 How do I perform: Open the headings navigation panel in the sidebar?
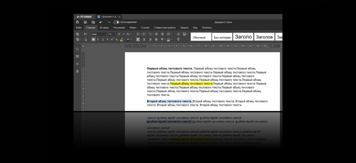[x=77, y=64]
